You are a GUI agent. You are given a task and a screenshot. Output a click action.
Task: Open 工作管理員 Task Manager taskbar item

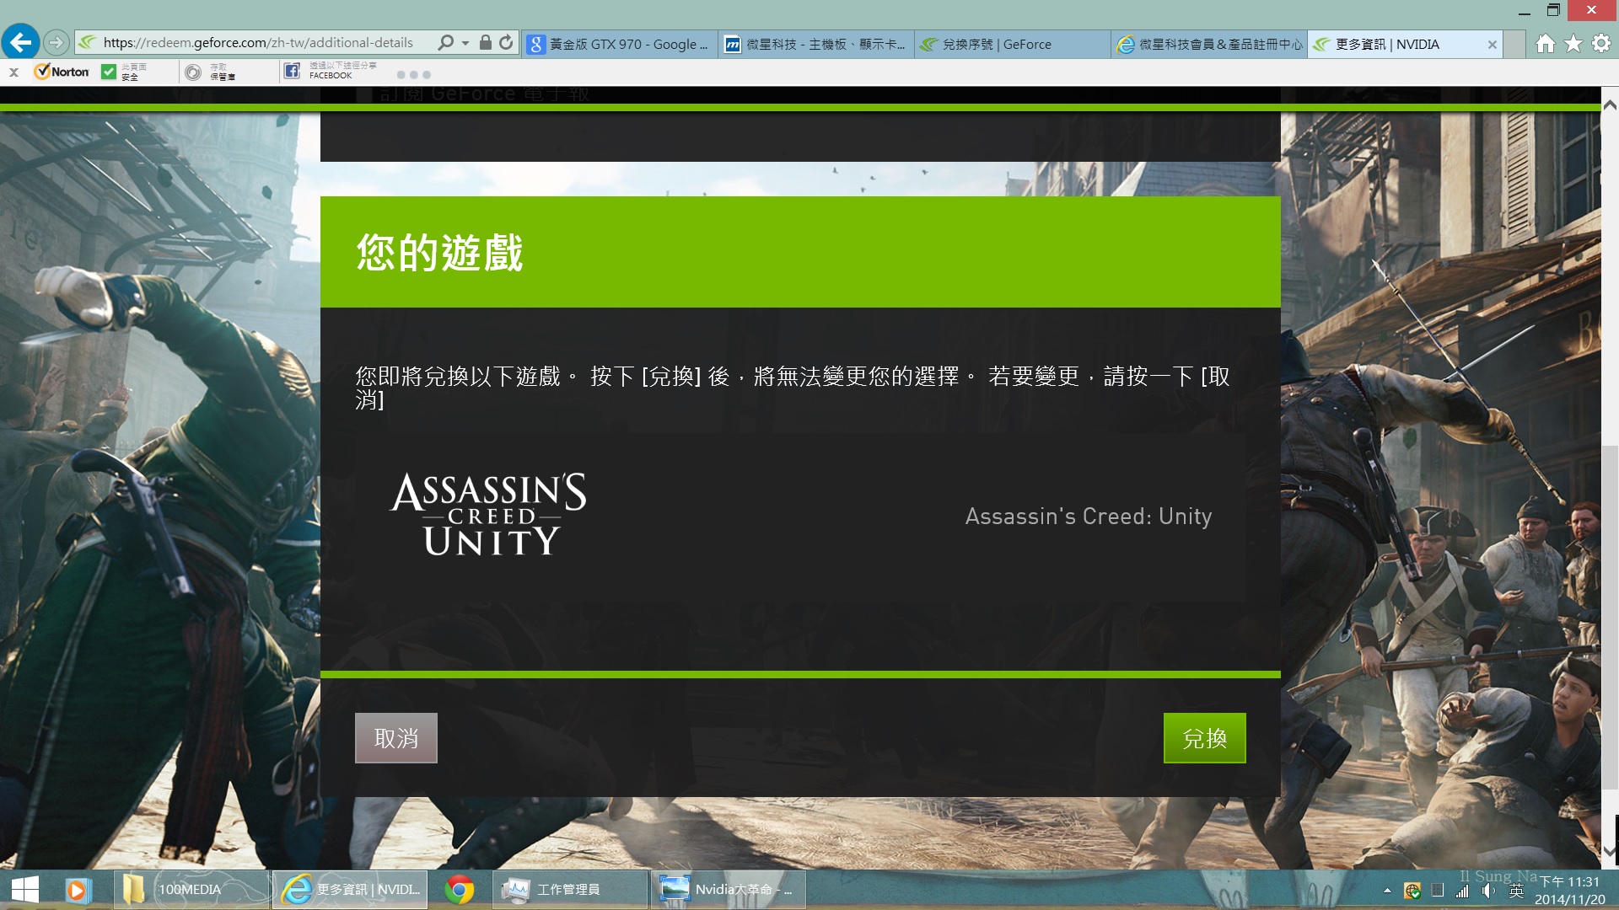(570, 890)
